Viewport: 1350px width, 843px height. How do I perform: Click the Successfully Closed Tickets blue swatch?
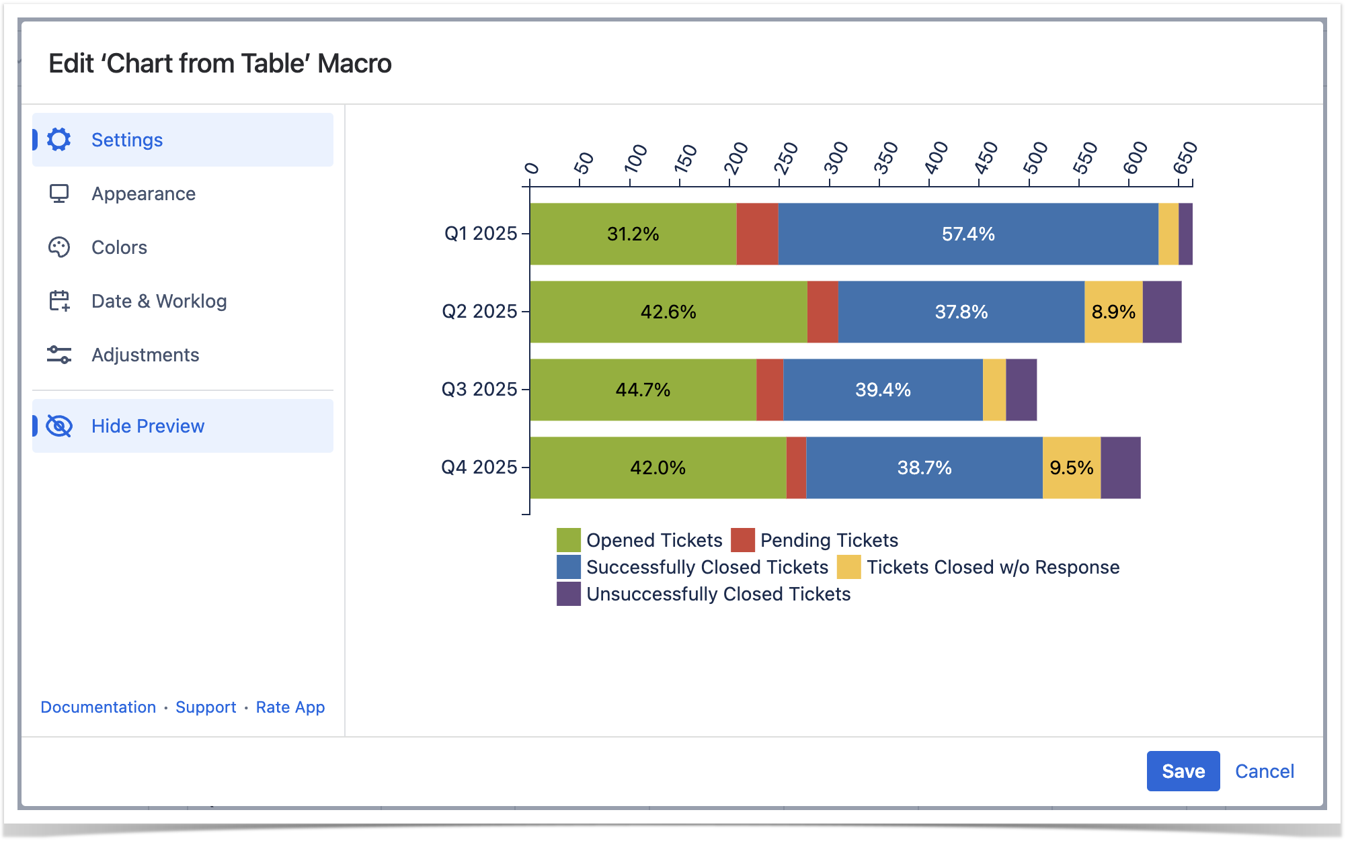[x=568, y=567]
